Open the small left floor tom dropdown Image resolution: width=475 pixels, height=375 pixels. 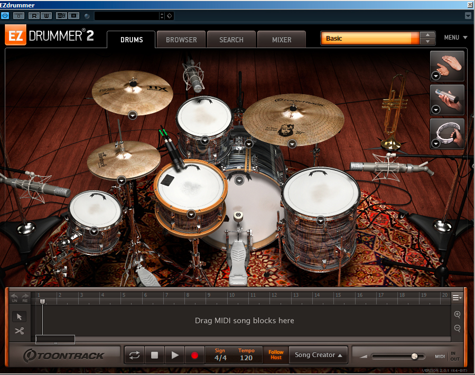click(94, 231)
